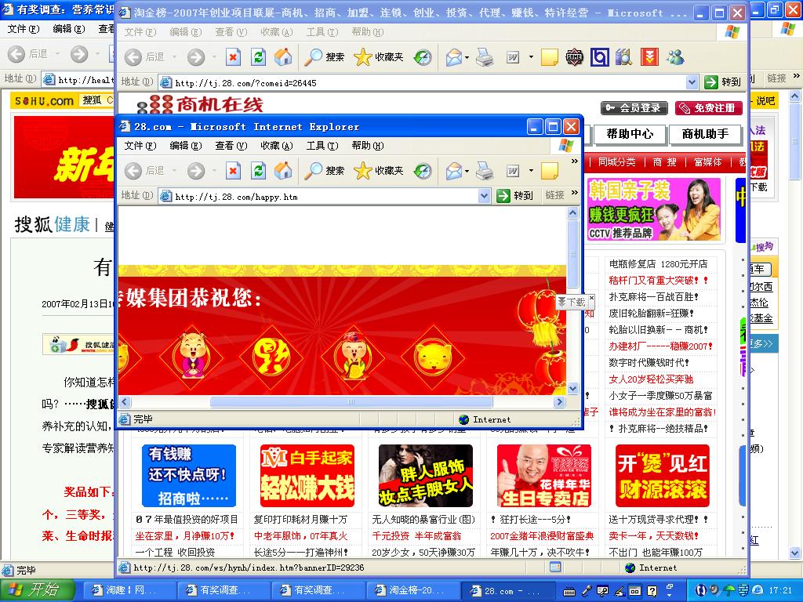Click yellow note icon in 淘金榜 window toolbar

[550, 56]
